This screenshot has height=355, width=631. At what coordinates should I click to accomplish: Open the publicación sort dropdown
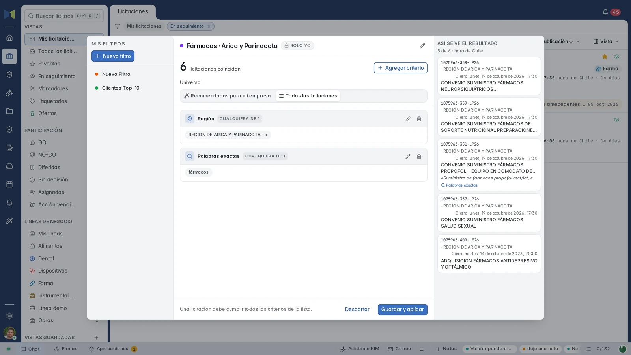tap(562, 41)
